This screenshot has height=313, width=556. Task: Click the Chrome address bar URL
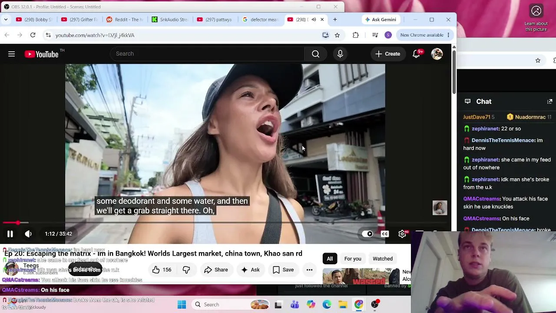point(95,35)
